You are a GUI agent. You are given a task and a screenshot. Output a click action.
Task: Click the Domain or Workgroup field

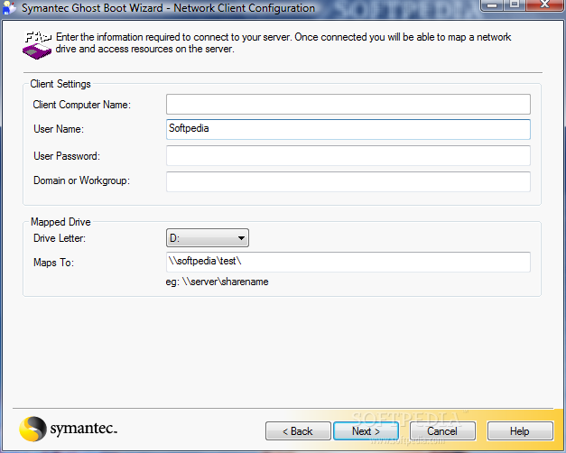click(348, 181)
